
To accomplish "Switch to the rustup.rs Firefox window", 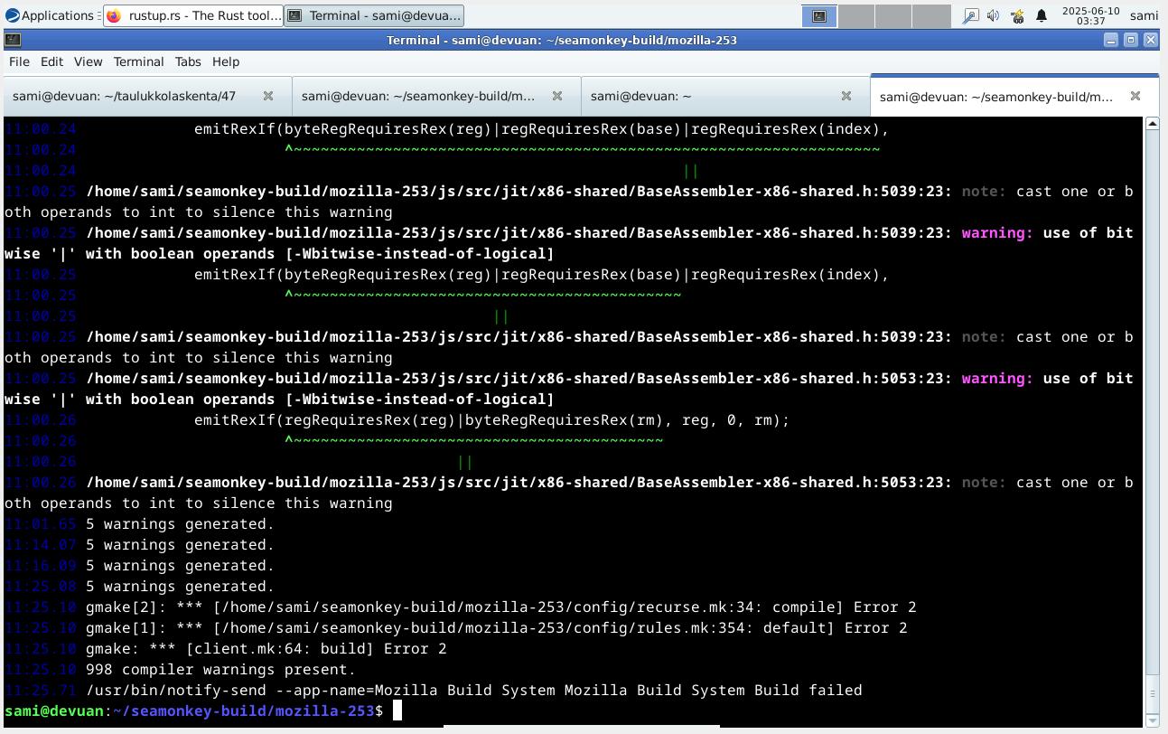I will coord(193,15).
